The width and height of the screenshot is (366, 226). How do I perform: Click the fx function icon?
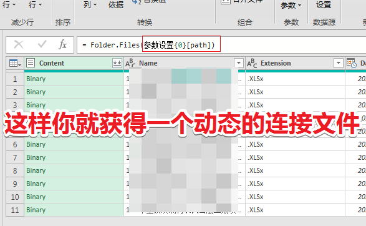pyautogui.click(x=62, y=44)
